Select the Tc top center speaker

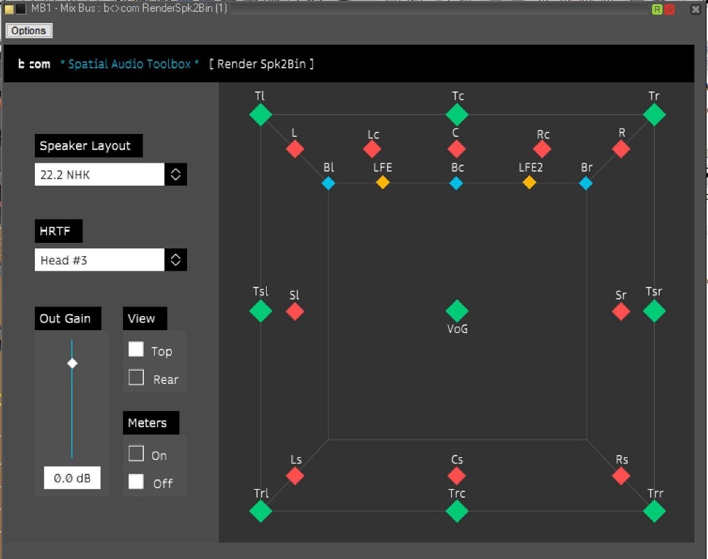(x=457, y=114)
